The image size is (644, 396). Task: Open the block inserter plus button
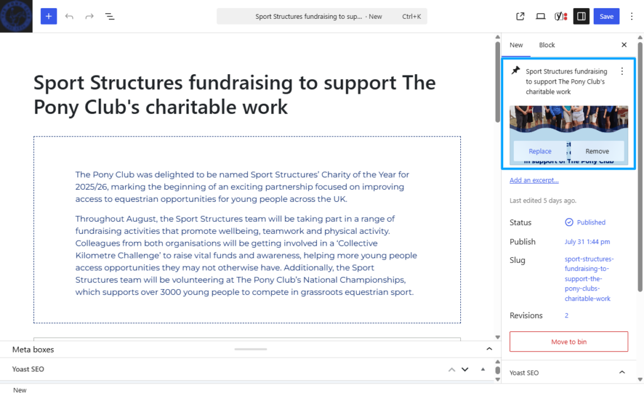[48, 16]
